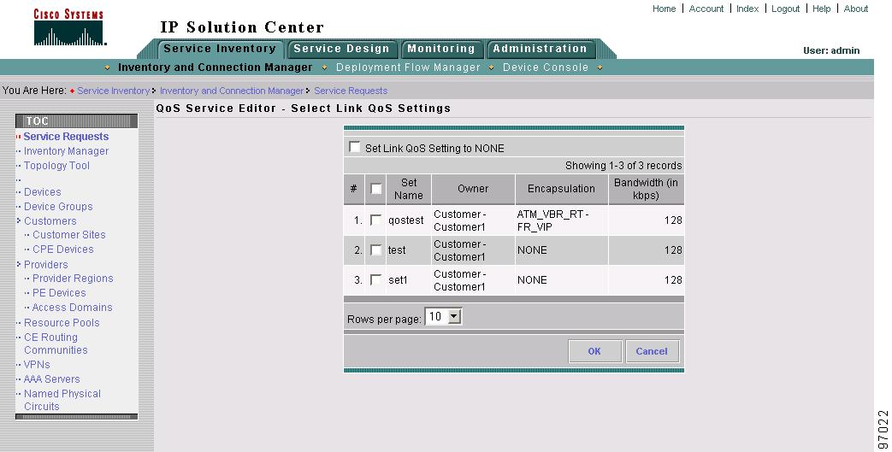Select the checkbox for set name test

[375, 249]
